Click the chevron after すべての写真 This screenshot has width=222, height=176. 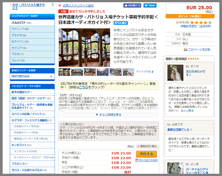[x=152, y=72]
